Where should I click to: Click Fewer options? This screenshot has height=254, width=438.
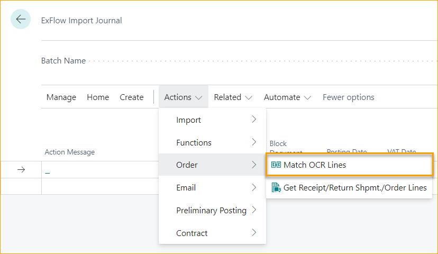348,97
